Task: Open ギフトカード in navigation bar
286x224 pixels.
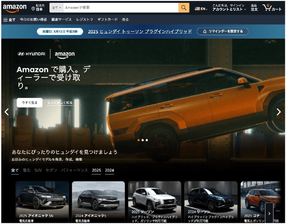Action: [107, 19]
